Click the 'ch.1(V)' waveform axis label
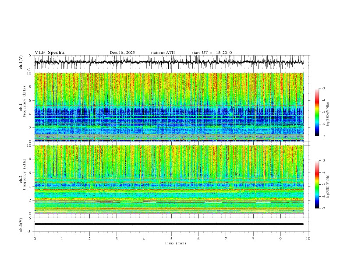Viewport: 347px width, 268px height. point(21,62)
